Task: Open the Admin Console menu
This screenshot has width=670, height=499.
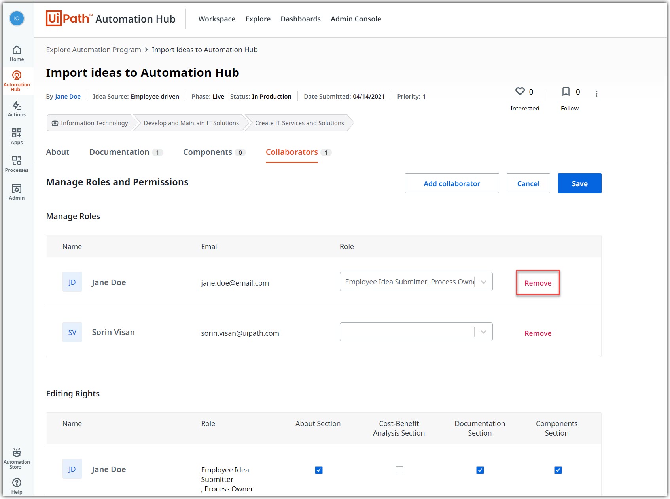Action: (356, 19)
